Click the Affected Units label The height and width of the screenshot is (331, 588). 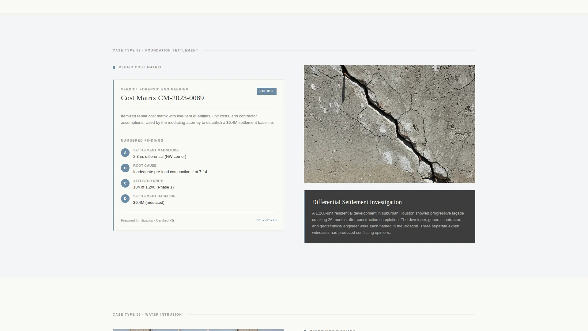click(148, 181)
